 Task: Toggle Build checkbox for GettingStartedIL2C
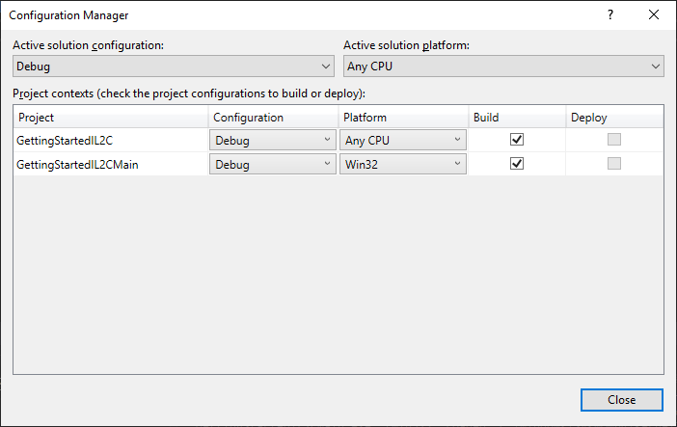point(517,140)
